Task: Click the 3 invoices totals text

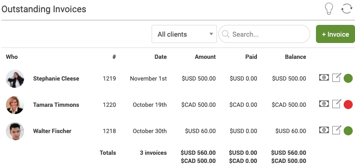Action: coord(153,153)
